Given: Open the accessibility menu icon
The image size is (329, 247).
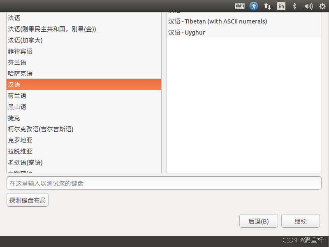Looking at the screenshot, I should 254,6.
